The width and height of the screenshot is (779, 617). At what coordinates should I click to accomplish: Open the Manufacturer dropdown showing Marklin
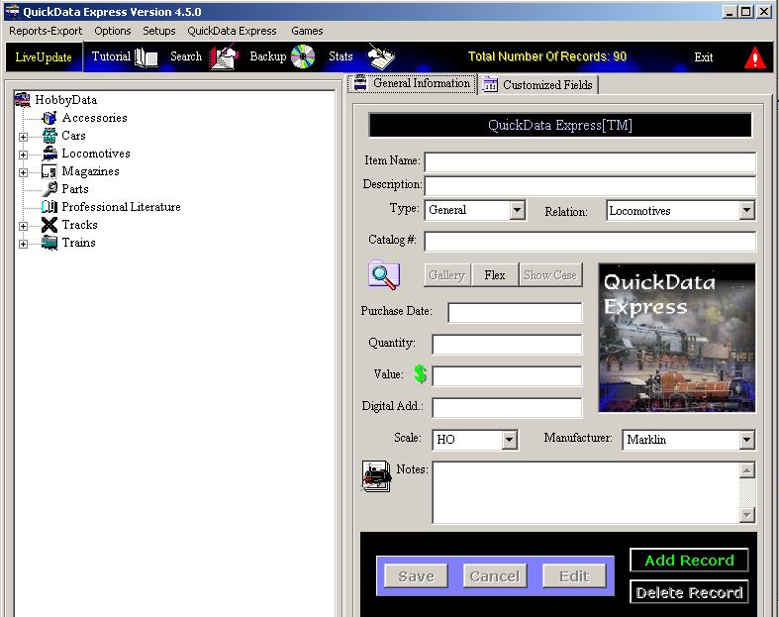click(x=746, y=440)
